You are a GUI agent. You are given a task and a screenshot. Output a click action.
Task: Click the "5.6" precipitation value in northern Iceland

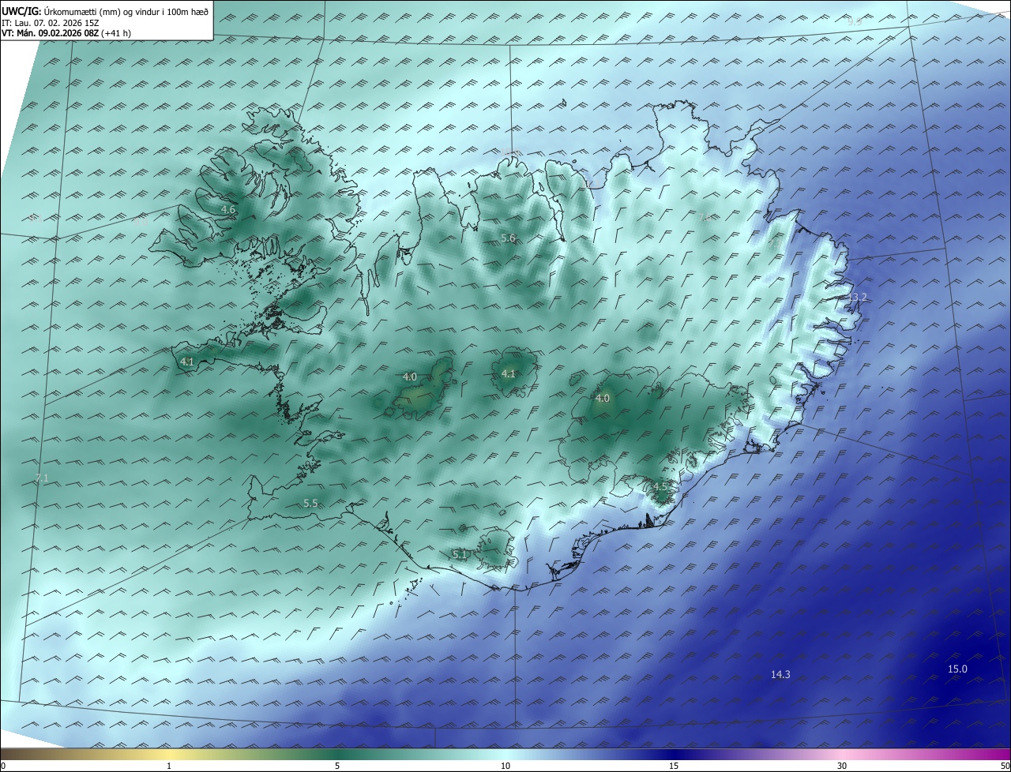click(x=508, y=238)
